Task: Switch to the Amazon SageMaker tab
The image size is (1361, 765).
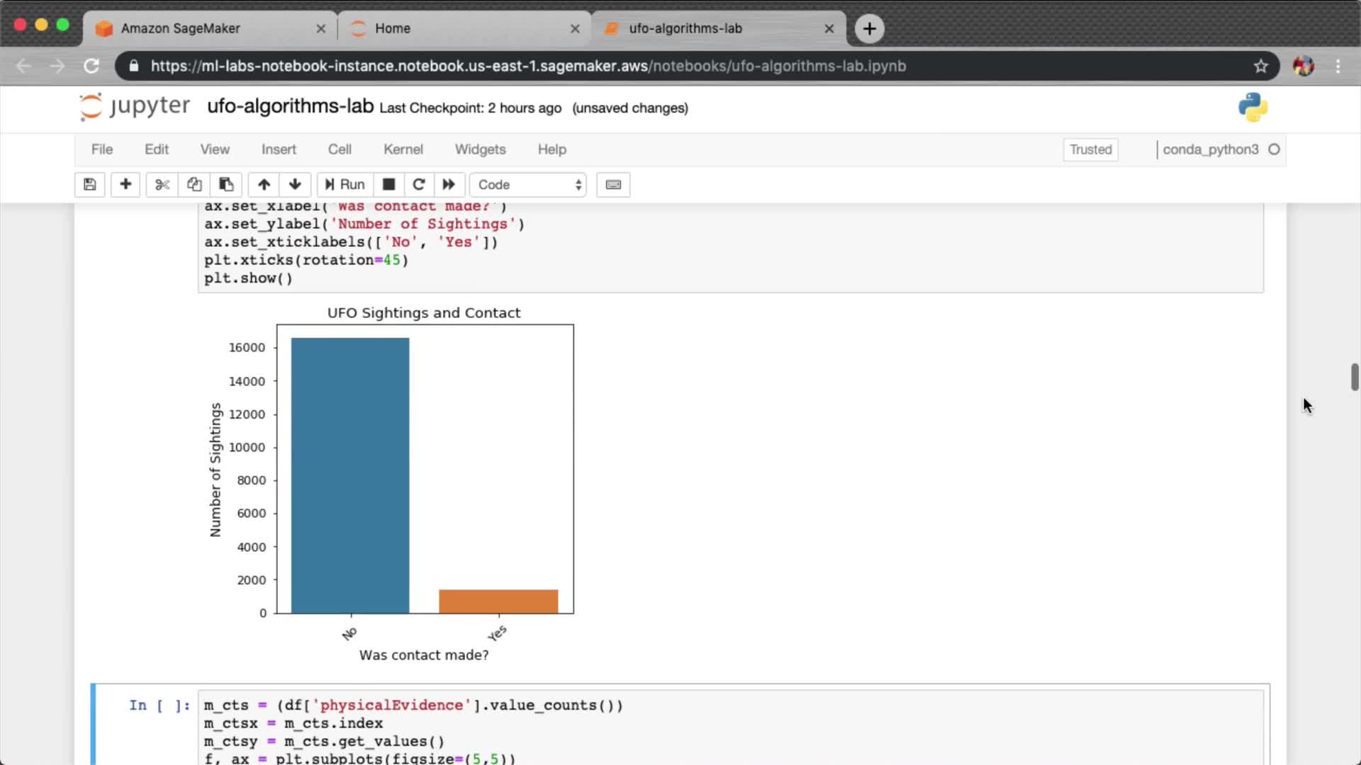Action: (x=181, y=28)
